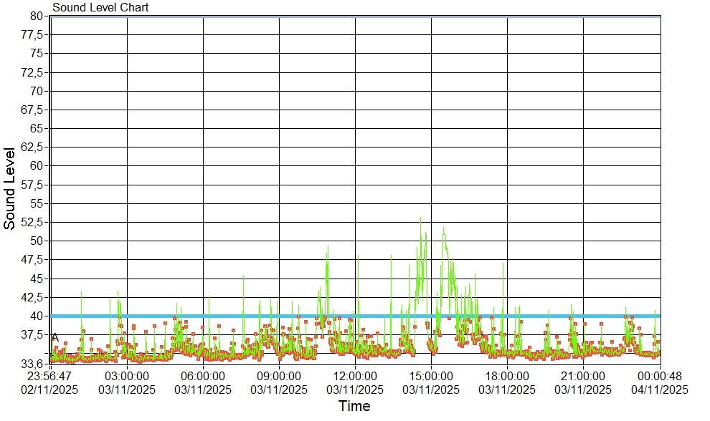Image resolution: width=710 pixels, height=421 pixels.
Task: Click the 02/11/2025 date label
Action: pyautogui.click(x=49, y=389)
